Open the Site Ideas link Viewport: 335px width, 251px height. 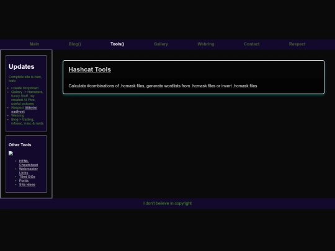click(27, 185)
